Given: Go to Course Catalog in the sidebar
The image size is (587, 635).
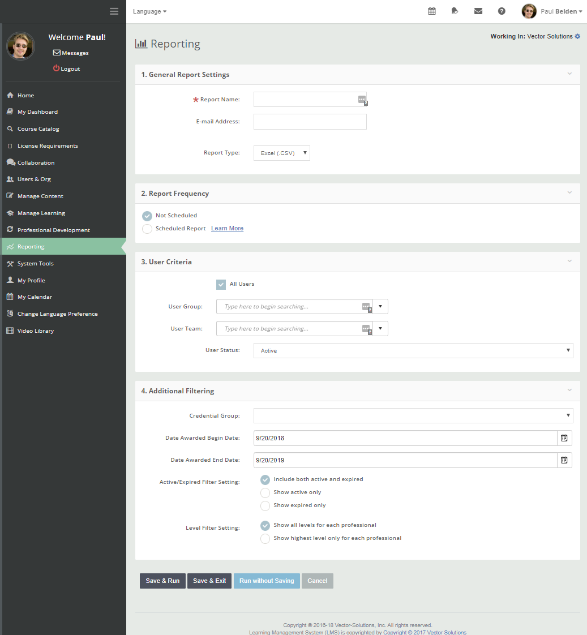Looking at the screenshot, I should click(38, 129).
